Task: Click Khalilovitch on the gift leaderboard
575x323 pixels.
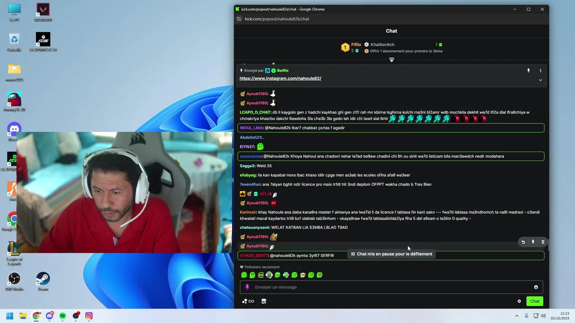Action: pyautogui.click(x=382, y=45)
